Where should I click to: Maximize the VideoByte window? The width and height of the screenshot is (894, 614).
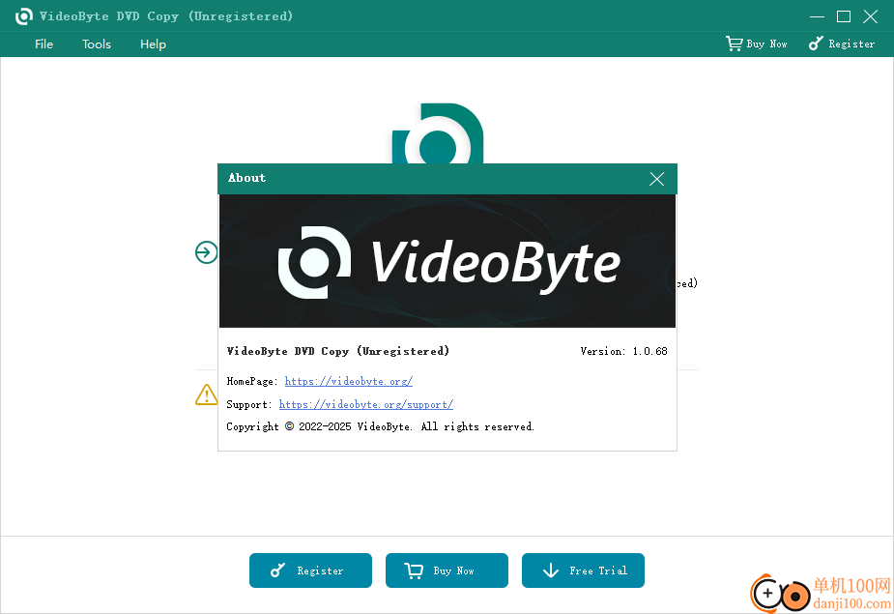(x=844, y=16)
